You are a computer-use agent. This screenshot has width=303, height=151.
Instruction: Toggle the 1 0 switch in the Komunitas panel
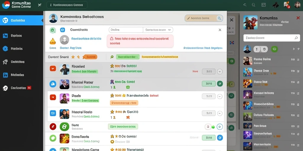(260, 49)
